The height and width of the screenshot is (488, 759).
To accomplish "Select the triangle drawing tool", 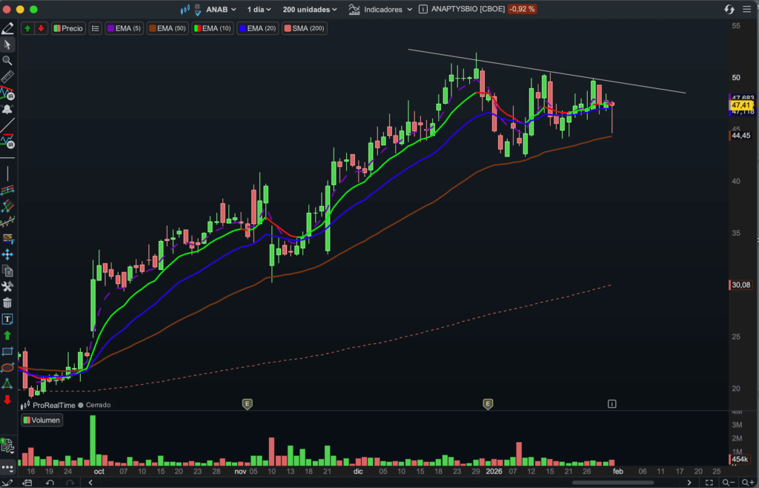I will [7, 383].
